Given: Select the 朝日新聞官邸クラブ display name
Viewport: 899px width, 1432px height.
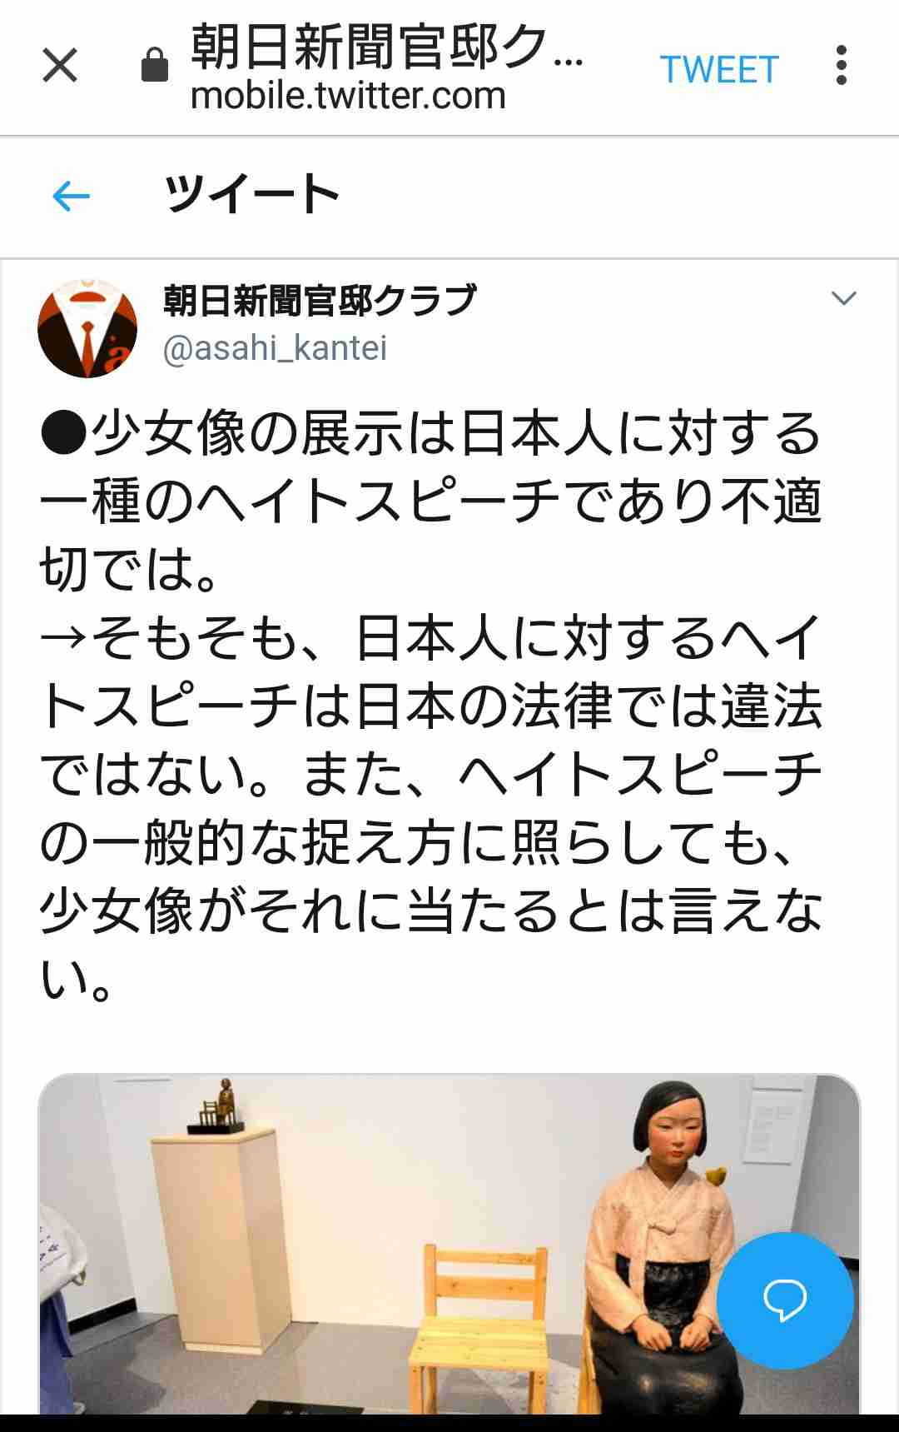Looking at the screenshot, I should click(x=320, y=301).
